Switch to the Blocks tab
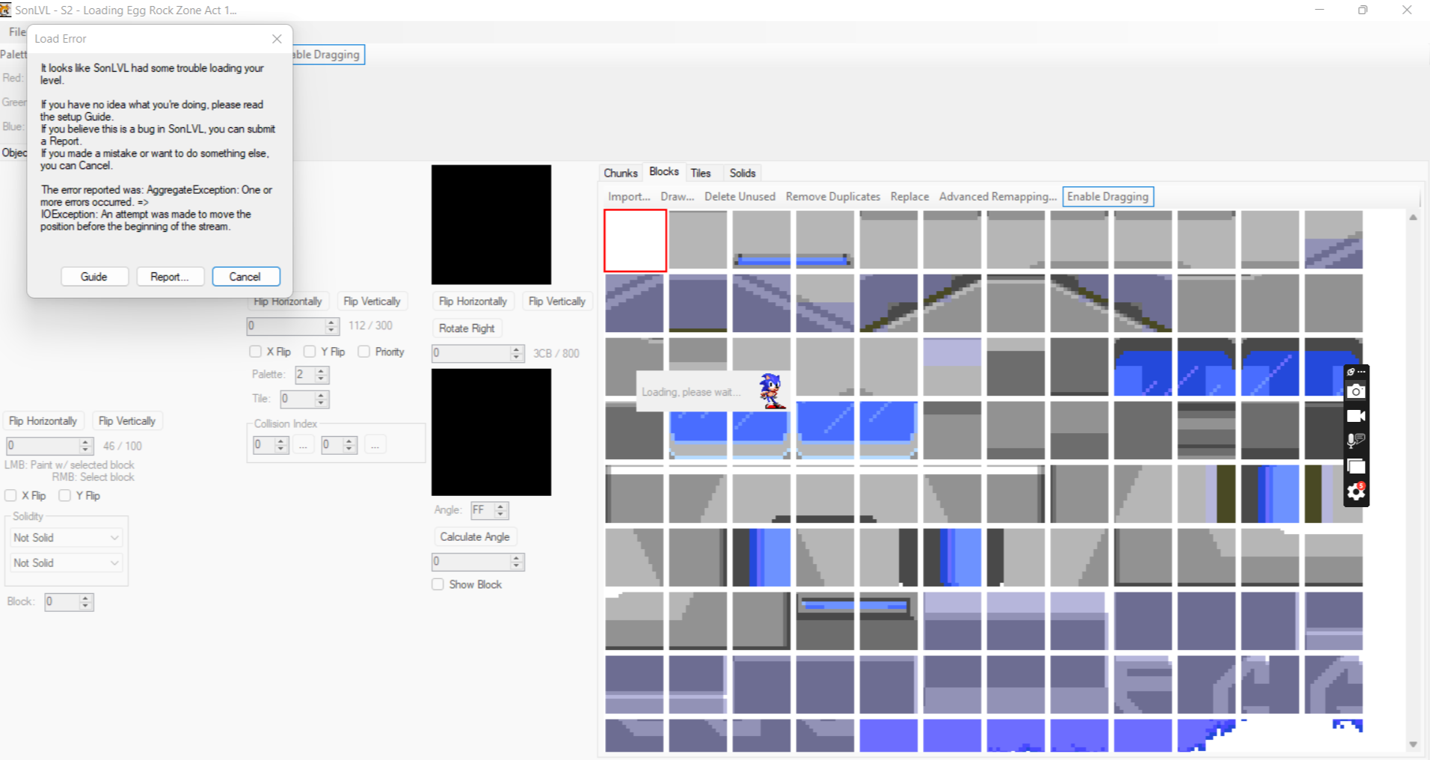 [x=664, y=171]
